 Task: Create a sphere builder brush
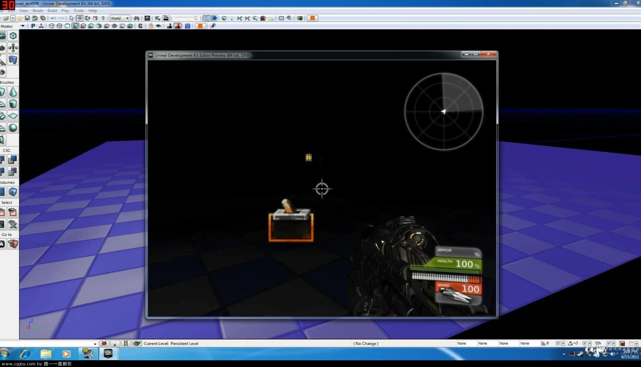coord(13,128)
